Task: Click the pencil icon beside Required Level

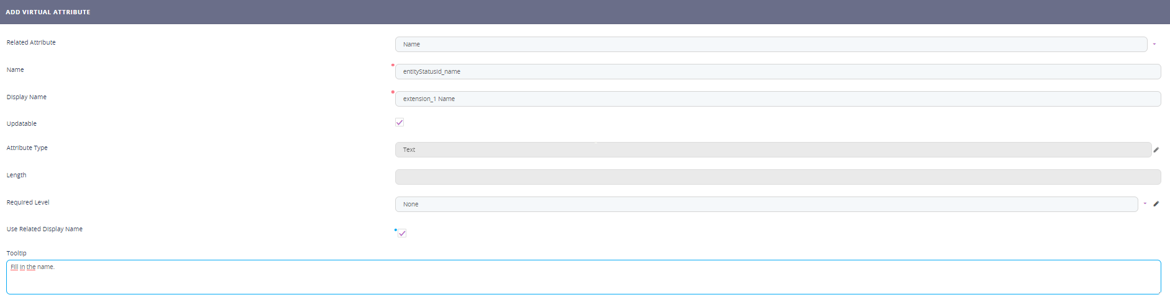Action: (x=1156, y=204)
